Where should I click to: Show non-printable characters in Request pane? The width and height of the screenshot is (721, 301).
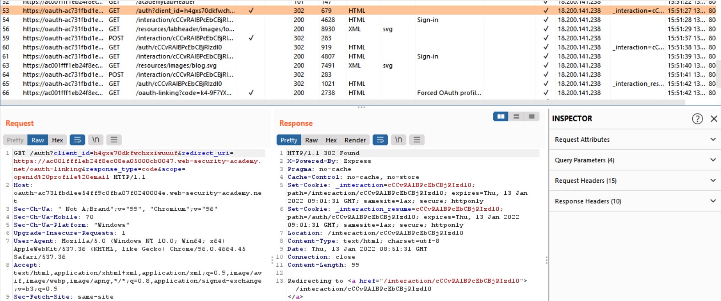pos(96,140)
